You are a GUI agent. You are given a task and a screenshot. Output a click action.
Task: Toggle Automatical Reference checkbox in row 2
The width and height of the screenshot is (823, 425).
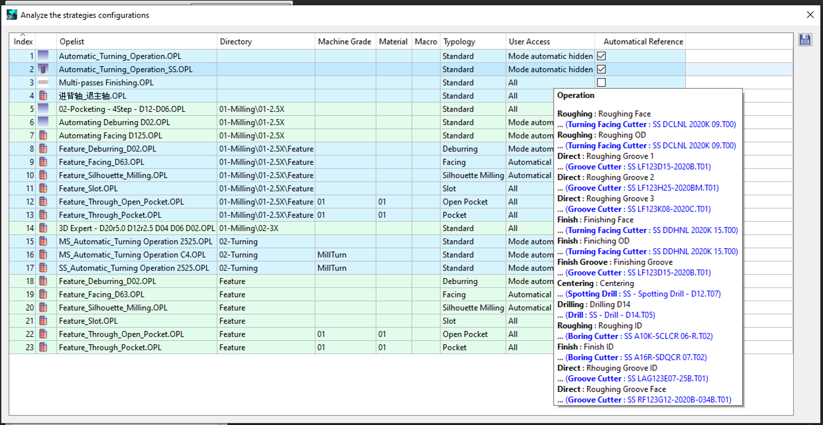click(x=601, y=70)
